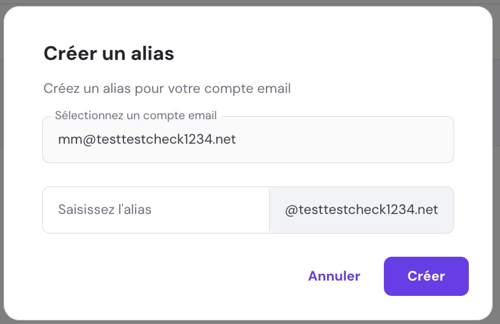The image size is (500, 324).
Task: Click the left edge of alias field
Action: pos(46,210)
